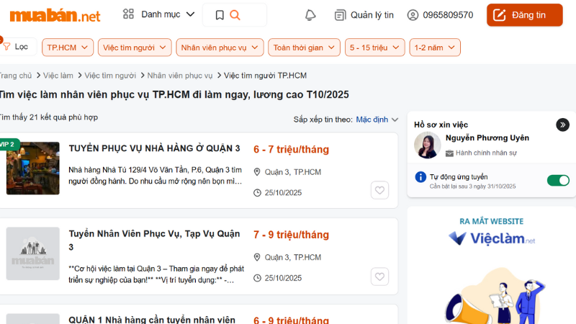This screenshot has width=576, height=324.
Task: Click Nguyễn Phương Uyên profile name
Action: pos(487,138)
